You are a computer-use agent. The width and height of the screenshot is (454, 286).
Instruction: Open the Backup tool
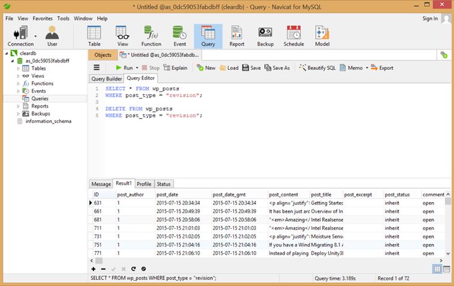(x=265, y=36)
